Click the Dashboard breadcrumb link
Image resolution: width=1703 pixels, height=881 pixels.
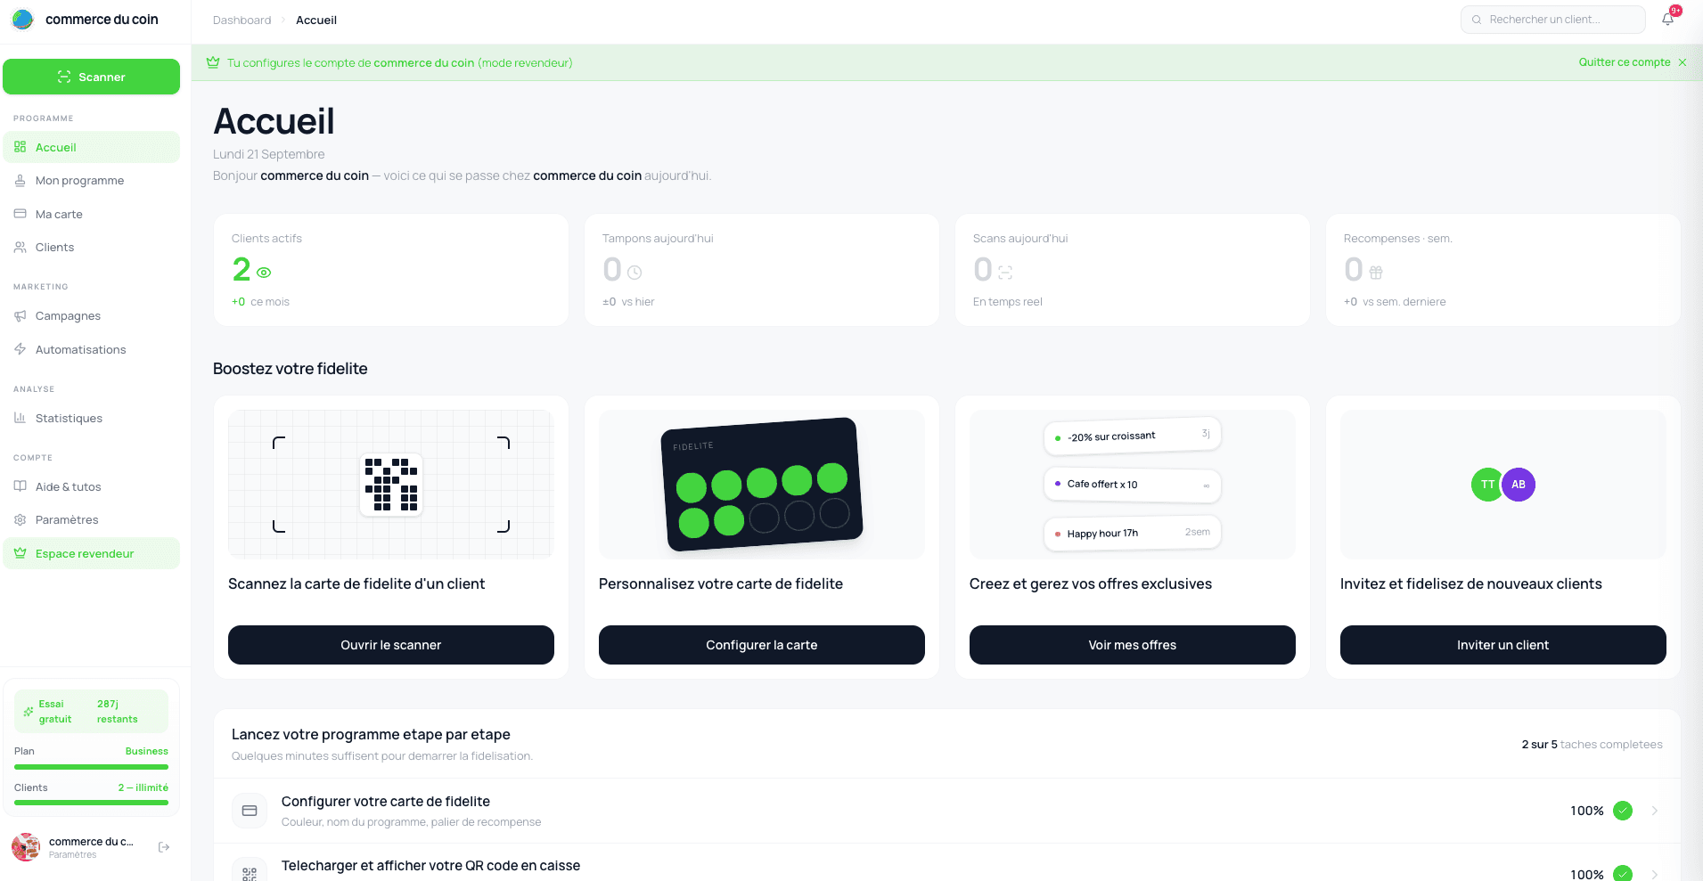(x=242, y=20)
